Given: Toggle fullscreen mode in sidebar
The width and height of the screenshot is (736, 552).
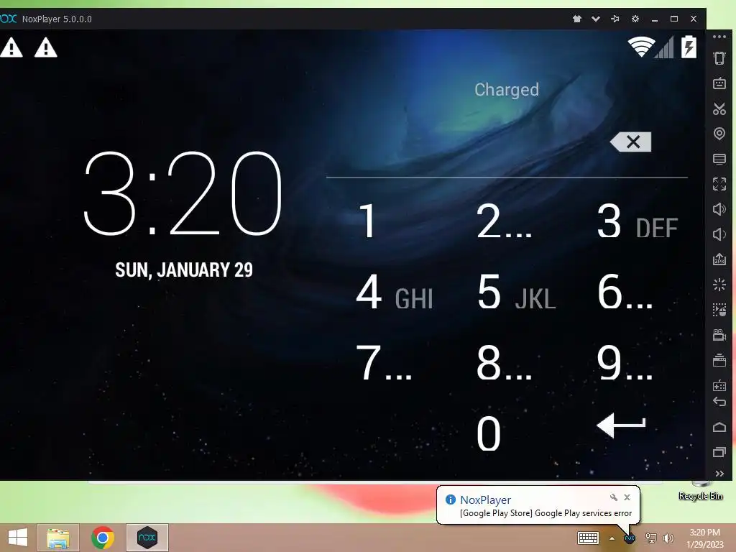Looking at the screenshot, I should [x=719, y=183].
